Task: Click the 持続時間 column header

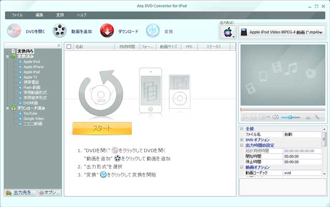Action: 127,47
